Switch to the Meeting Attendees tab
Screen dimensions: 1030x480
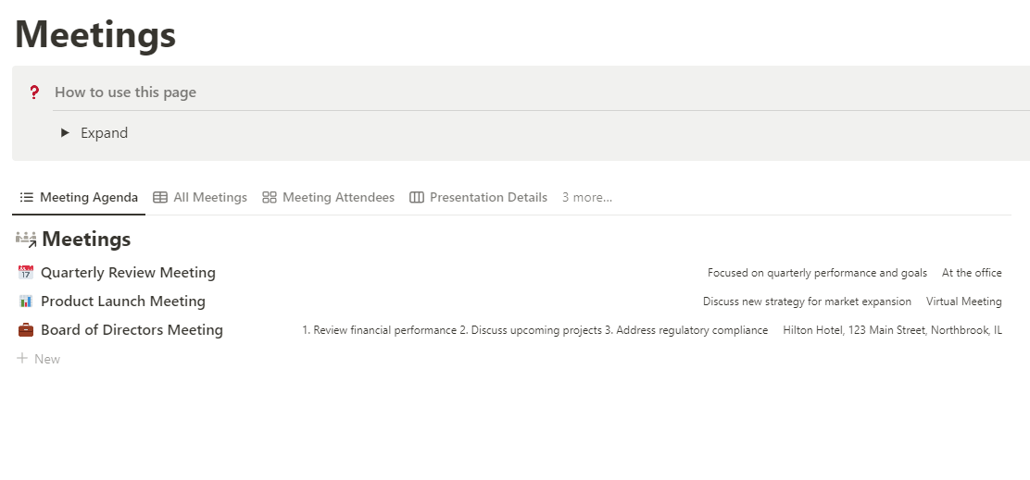[338, 197]
